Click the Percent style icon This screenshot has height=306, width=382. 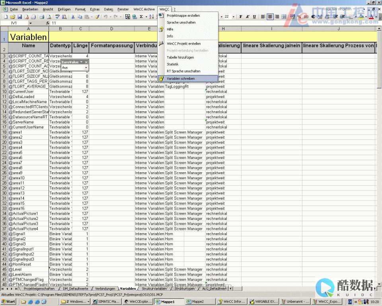pyautogui.click(x=299, y=17)
